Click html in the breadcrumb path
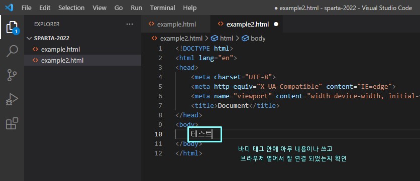This screenshot has width=420, height=181. click(x=227, y=39)
